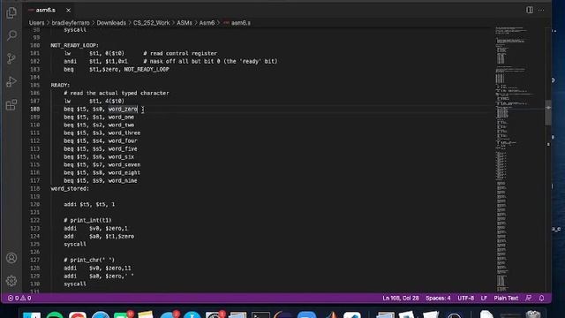Screen dimensions: 565x318
Task: Change end of line sequence LF
Action: point(484,299)
